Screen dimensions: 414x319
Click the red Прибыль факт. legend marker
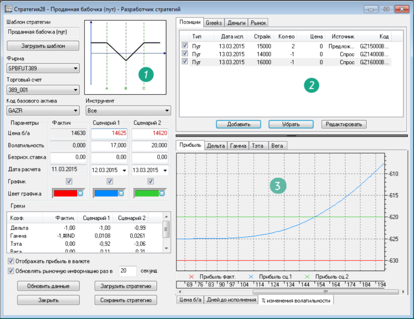point(192,277)
